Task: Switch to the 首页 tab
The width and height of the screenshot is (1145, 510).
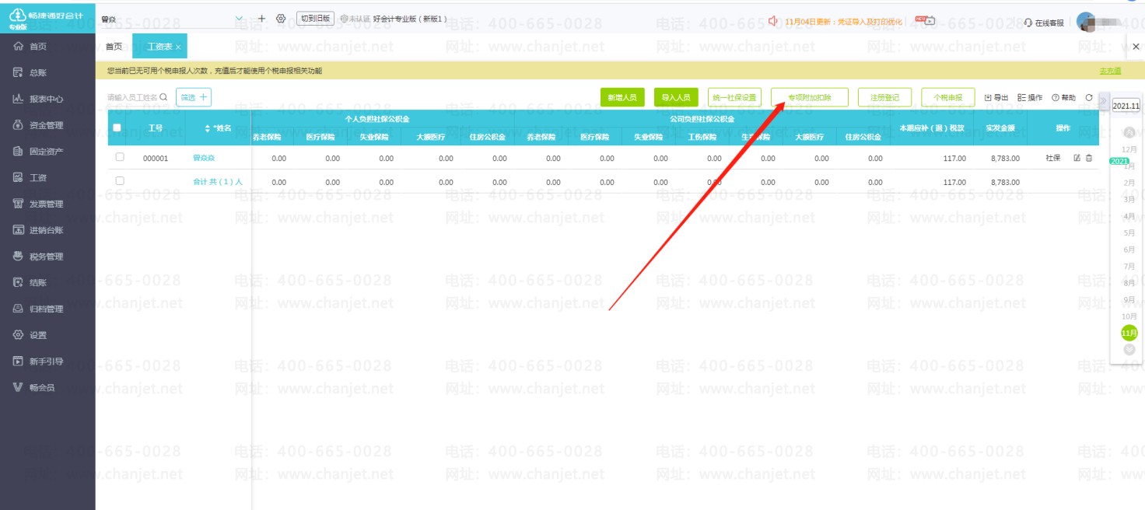Action: point(114,47)
